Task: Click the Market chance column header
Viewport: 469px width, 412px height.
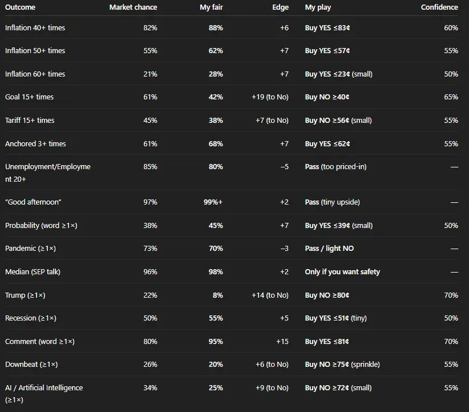Action: [133, 7]
